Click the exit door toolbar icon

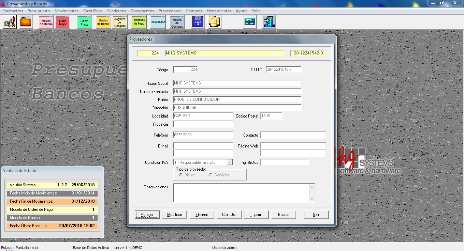[269, 22]
